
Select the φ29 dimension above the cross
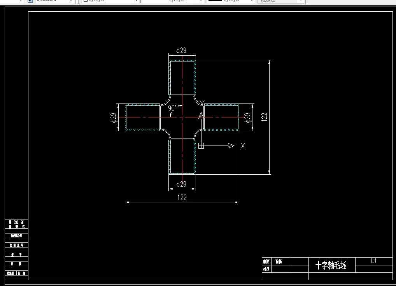(x=181, y=51)
